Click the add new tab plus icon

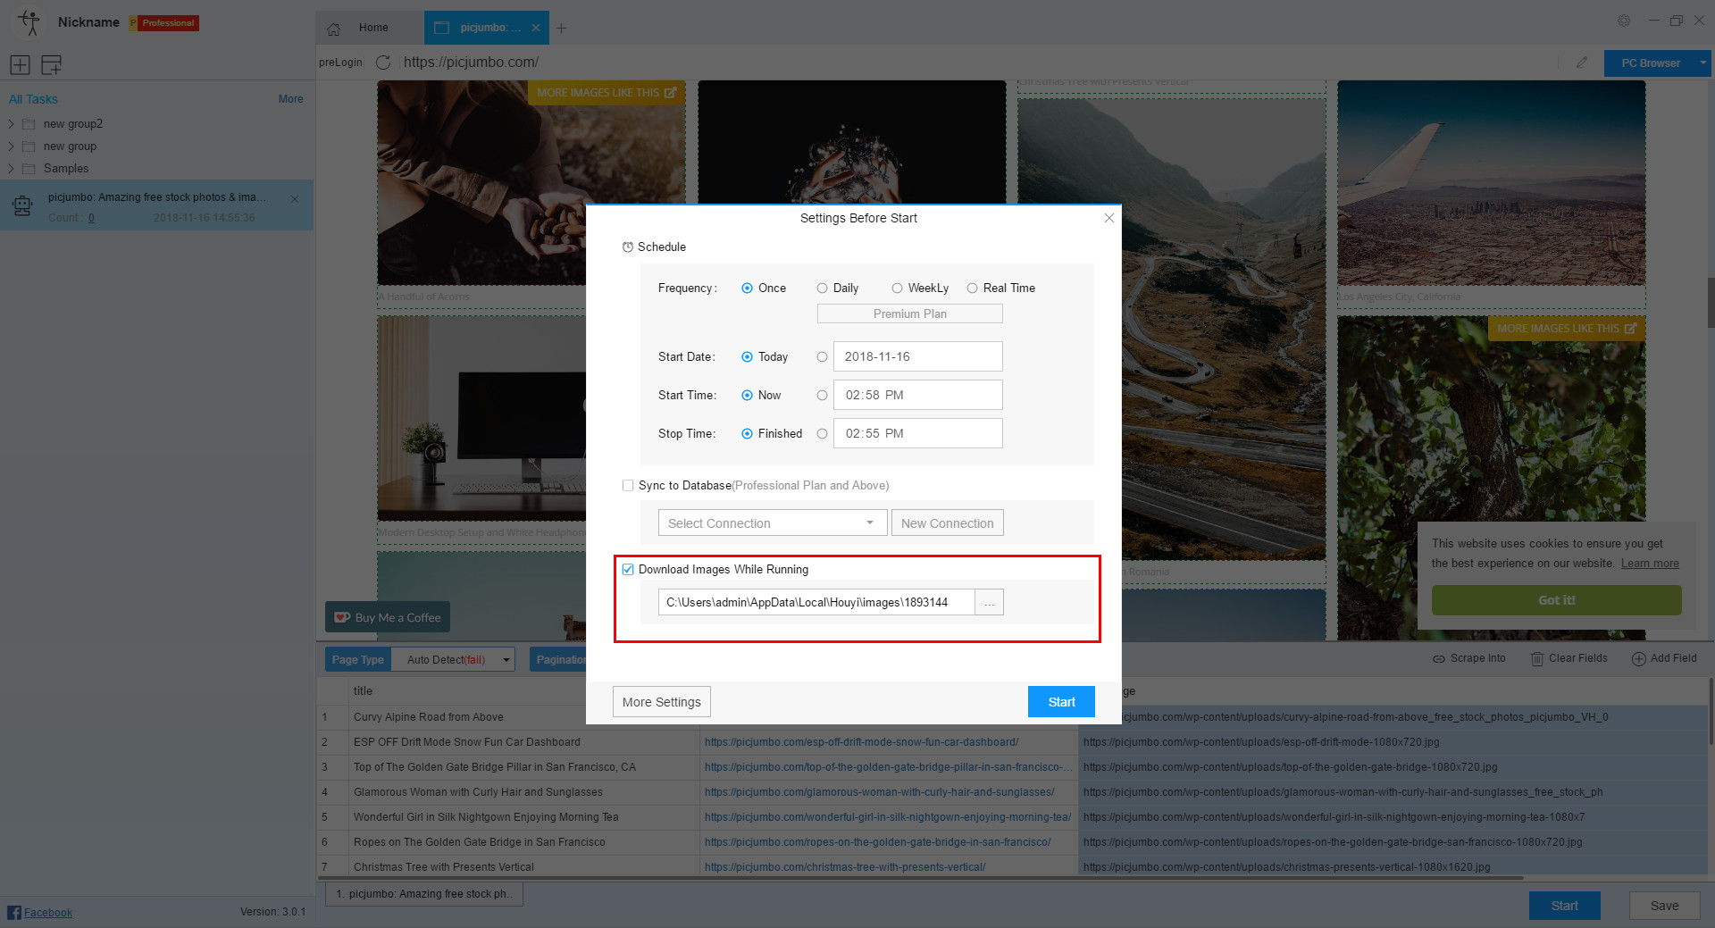click(561, 29)
